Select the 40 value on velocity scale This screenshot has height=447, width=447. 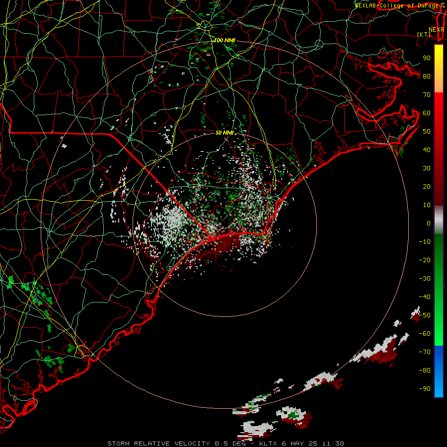coord(427,150)
